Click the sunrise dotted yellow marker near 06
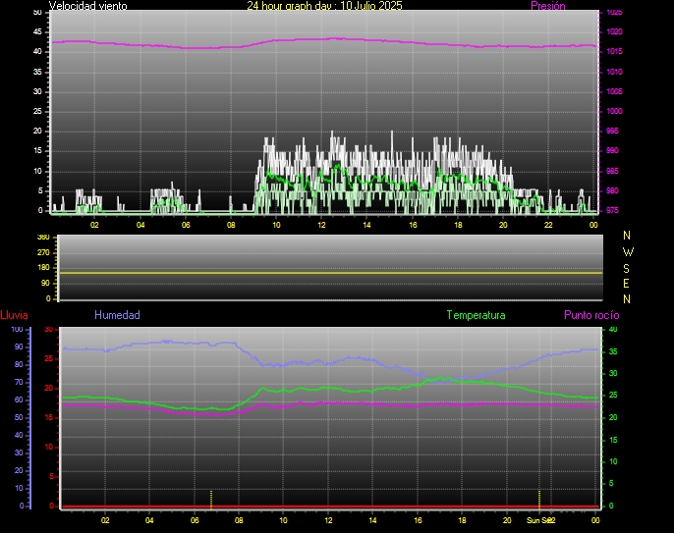 [211, 500]
